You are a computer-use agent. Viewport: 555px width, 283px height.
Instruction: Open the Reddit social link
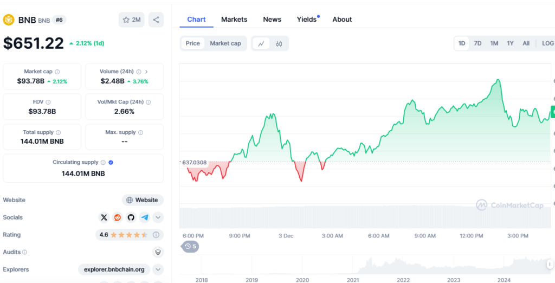(x=118, y=217)
